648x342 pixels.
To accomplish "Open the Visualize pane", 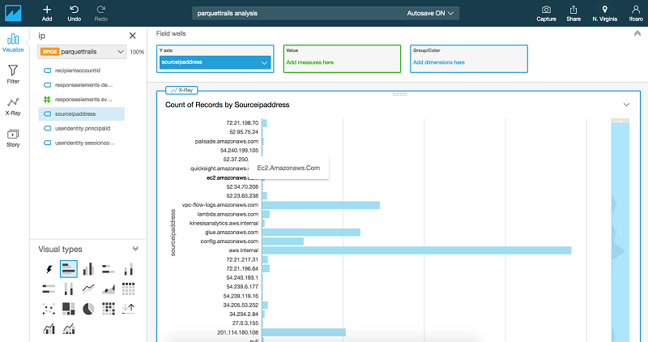I will click(13, 43).
